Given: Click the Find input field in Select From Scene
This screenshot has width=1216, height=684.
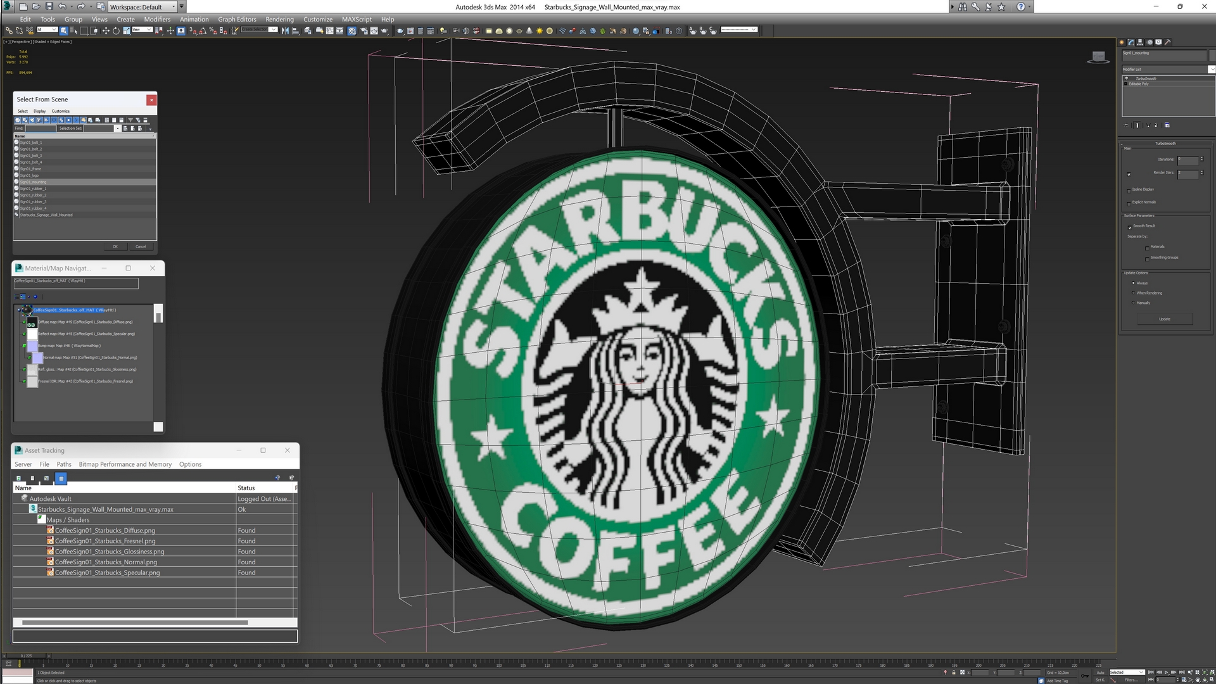Looking at the screenshot, I should [41, 129].
